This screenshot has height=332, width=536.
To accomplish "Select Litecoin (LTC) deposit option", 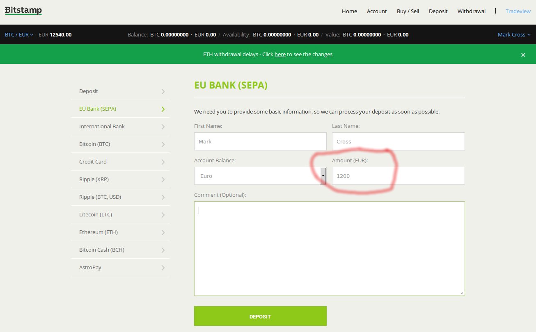I will tap(120, 215).
